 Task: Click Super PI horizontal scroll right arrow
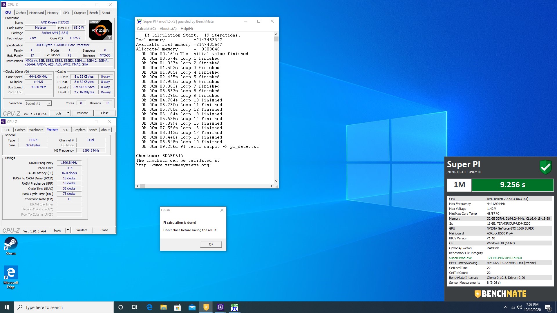[271, 186]
